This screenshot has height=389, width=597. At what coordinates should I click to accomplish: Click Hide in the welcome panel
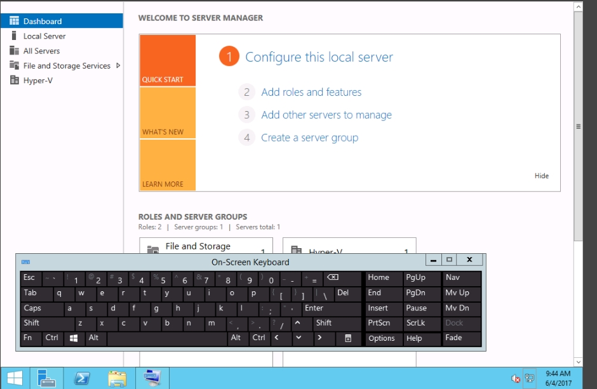tap(541, 176)
